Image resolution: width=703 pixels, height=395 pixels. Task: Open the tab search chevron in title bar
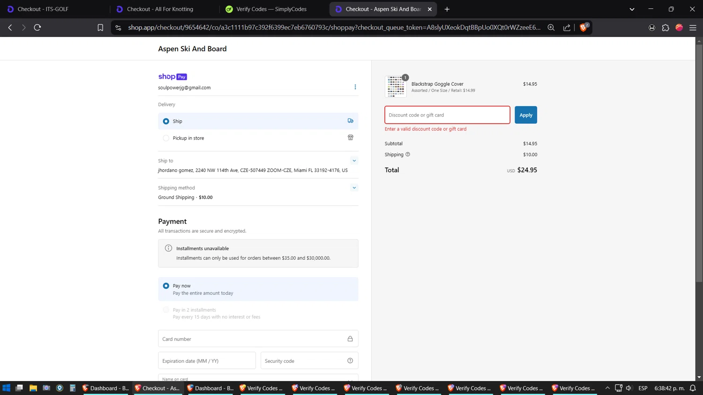pos(632,9)
